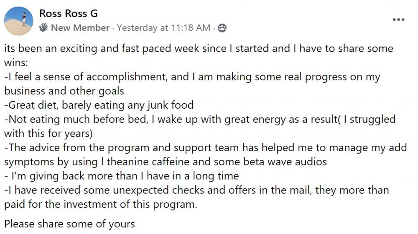Click the 'with this for years)' text
418x234 pixels.
(48, 134)
